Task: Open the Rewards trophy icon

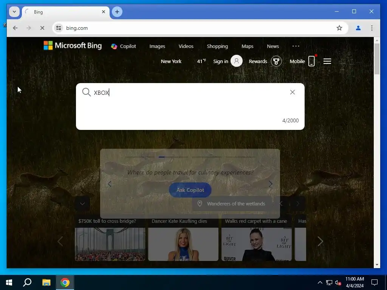Action: pos(276,61)
